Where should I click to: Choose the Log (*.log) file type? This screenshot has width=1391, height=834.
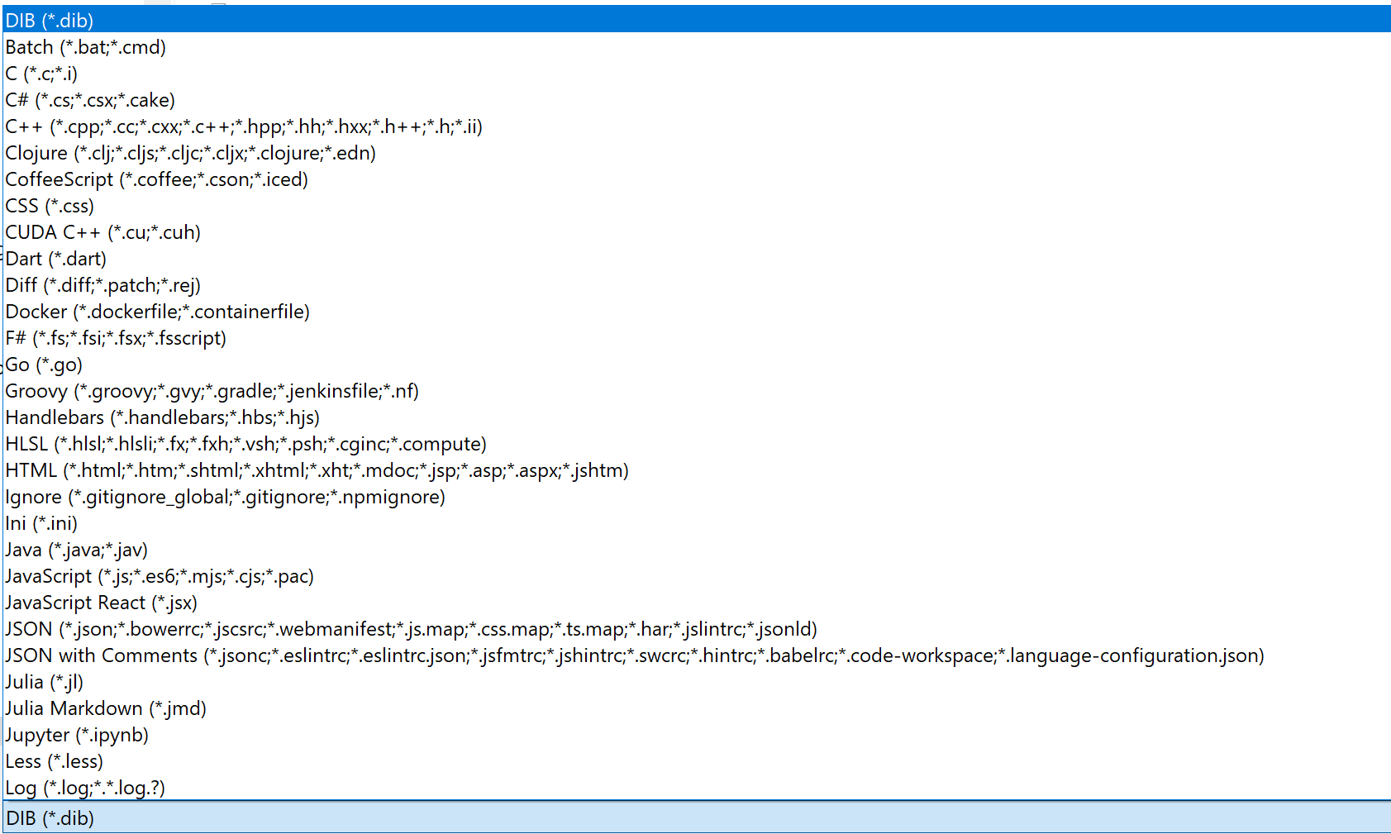point(697,788)
